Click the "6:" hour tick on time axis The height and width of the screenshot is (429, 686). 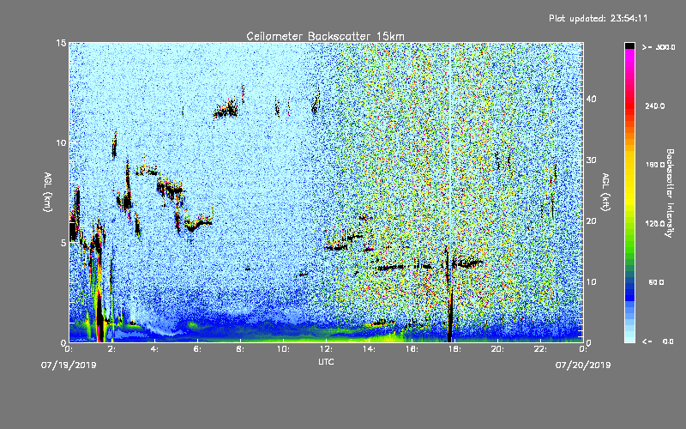[x=197, y=349]
